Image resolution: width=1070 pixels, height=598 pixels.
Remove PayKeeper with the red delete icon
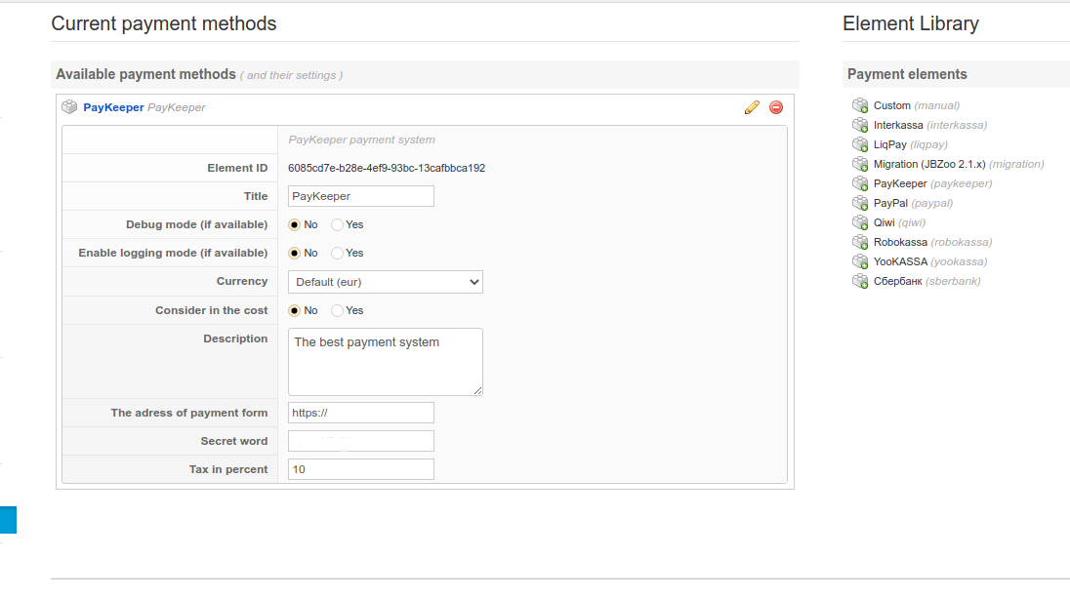776,107
